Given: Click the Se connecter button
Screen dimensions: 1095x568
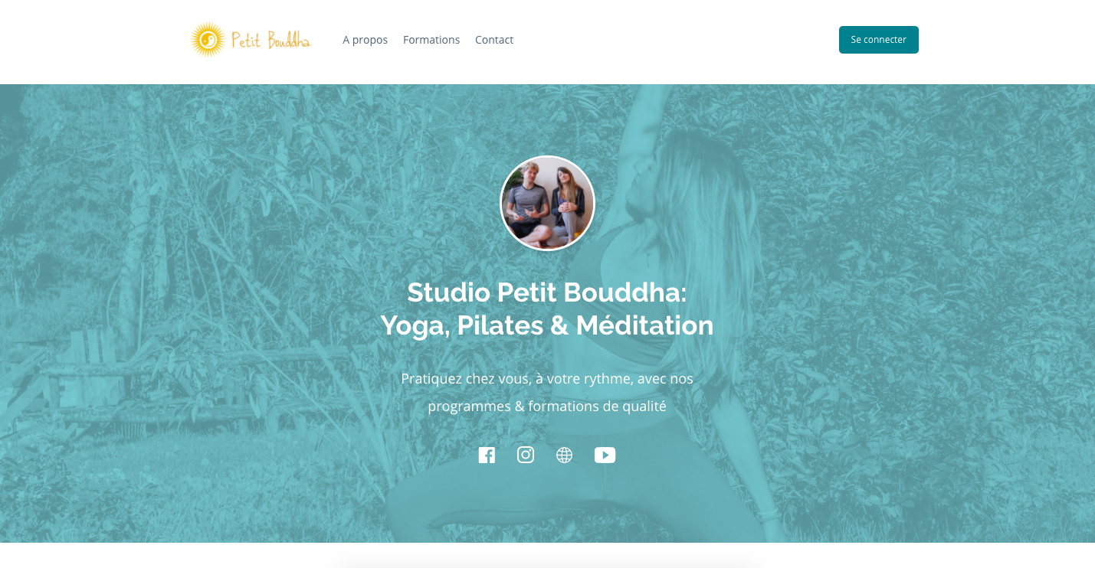Looking at the screenshot, I should [x=879, y=40].
